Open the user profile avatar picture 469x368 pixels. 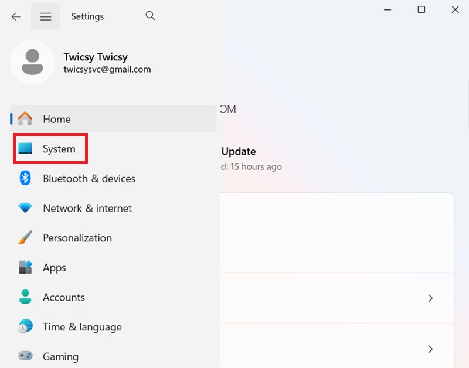[x=33, y=62]
